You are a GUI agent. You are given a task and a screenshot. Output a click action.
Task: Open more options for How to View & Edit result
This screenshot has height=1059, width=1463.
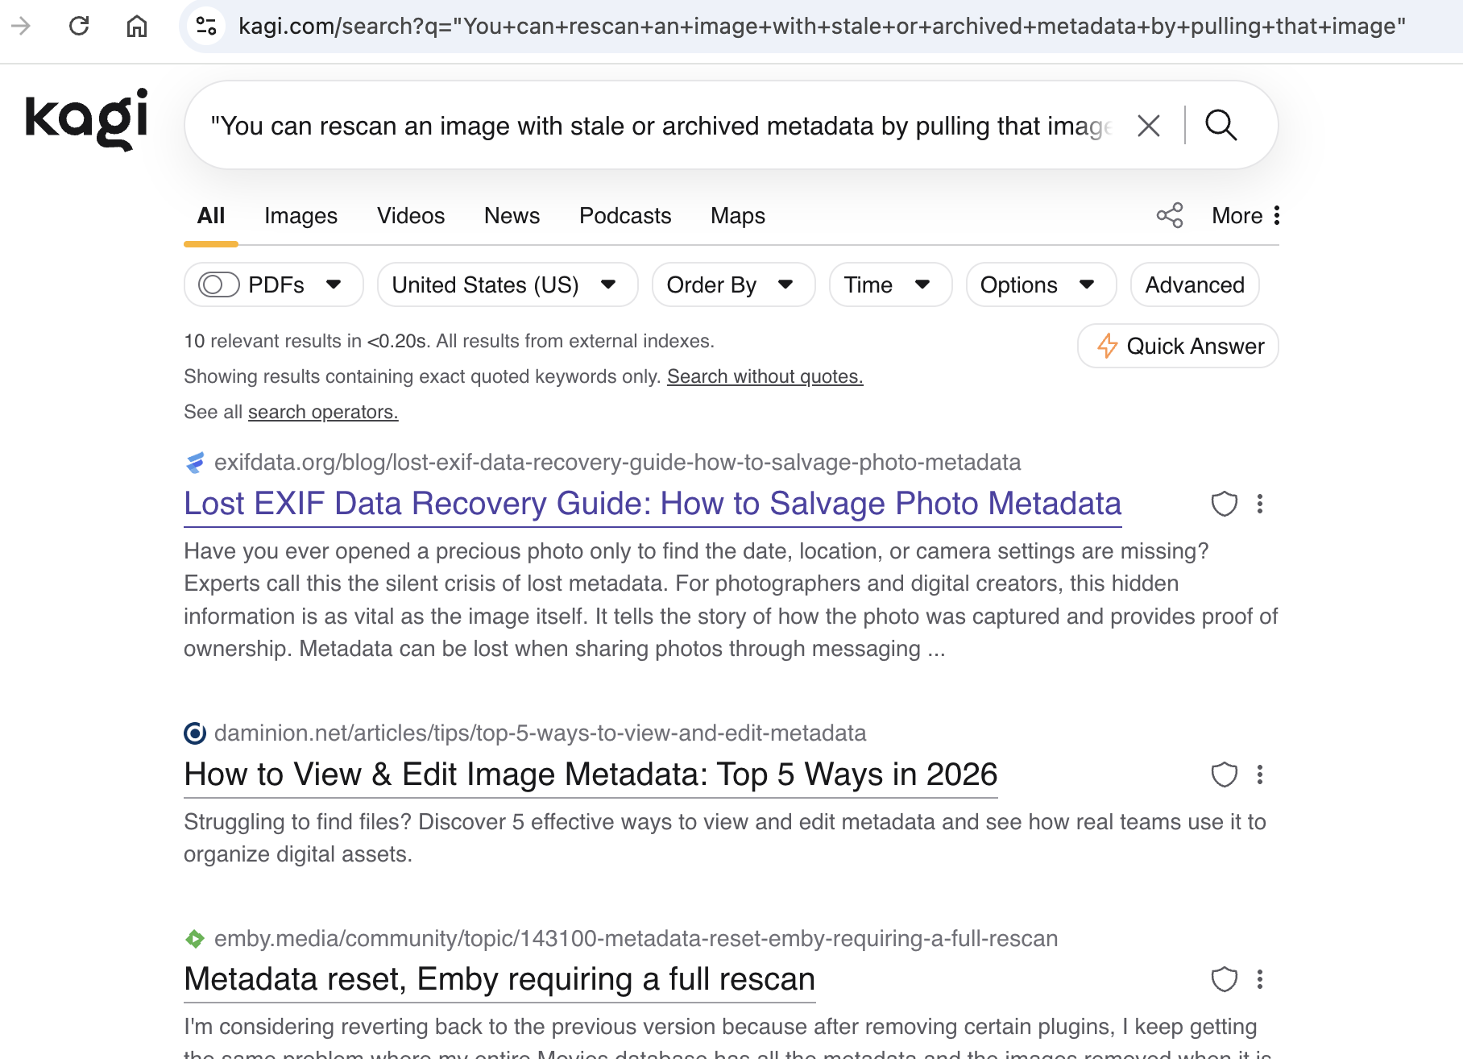(x=1260, y=775)
